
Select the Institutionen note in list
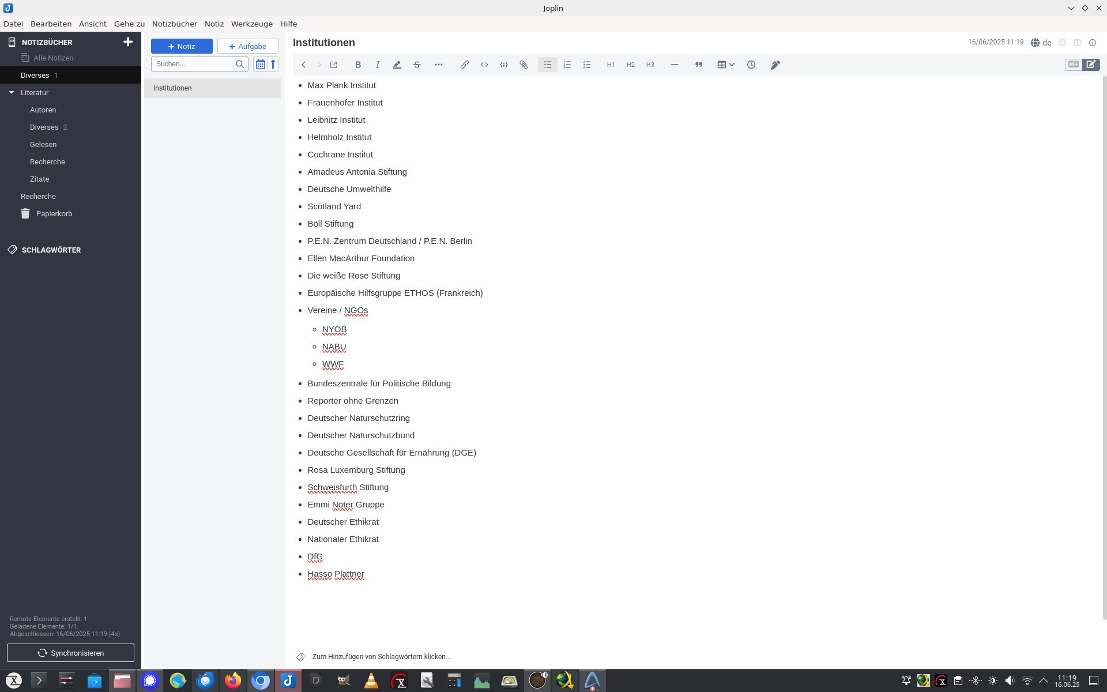coord(213,88)
